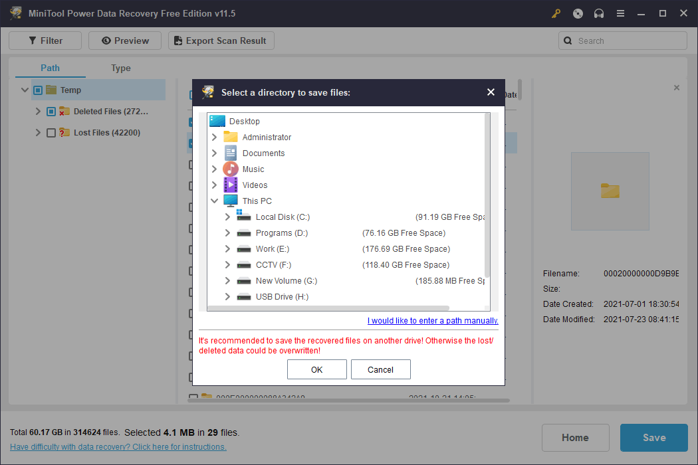Switch to the Type tab

coord(120,68)
